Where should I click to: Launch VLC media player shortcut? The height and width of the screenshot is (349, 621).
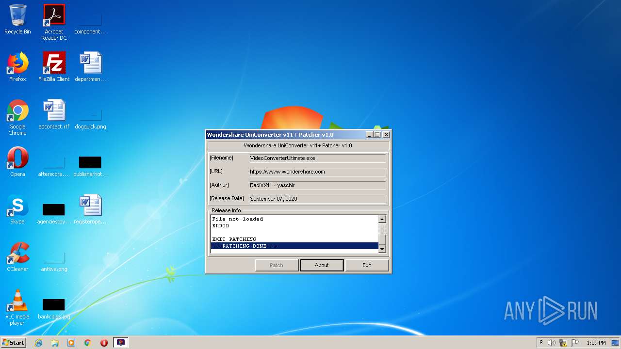(x=17, y=307)
